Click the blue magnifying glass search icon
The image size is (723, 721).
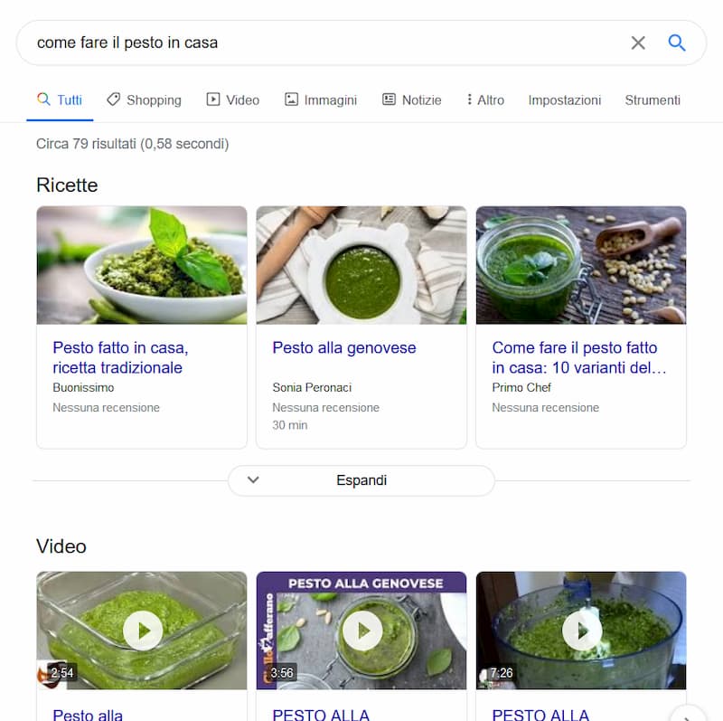677,43
